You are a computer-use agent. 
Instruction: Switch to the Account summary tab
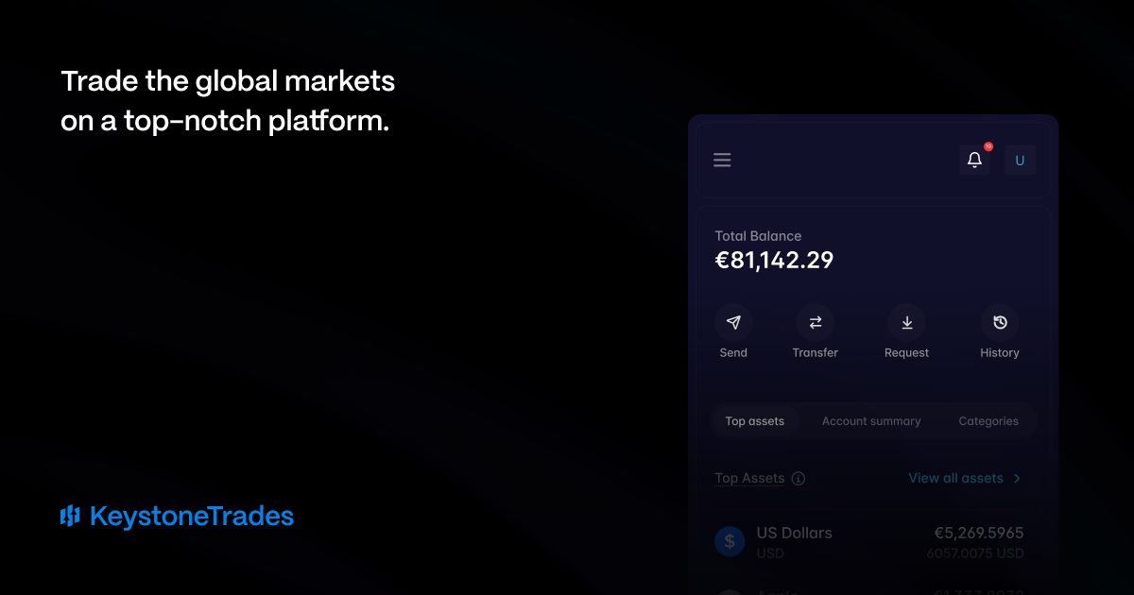tap(871, 421)
